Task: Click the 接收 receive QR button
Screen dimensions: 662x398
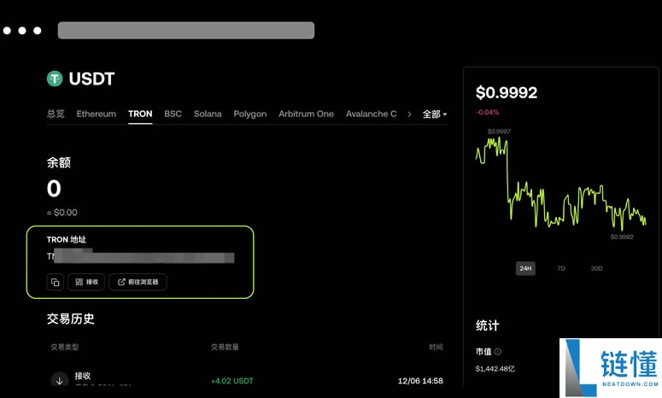Action: [86, 282]
